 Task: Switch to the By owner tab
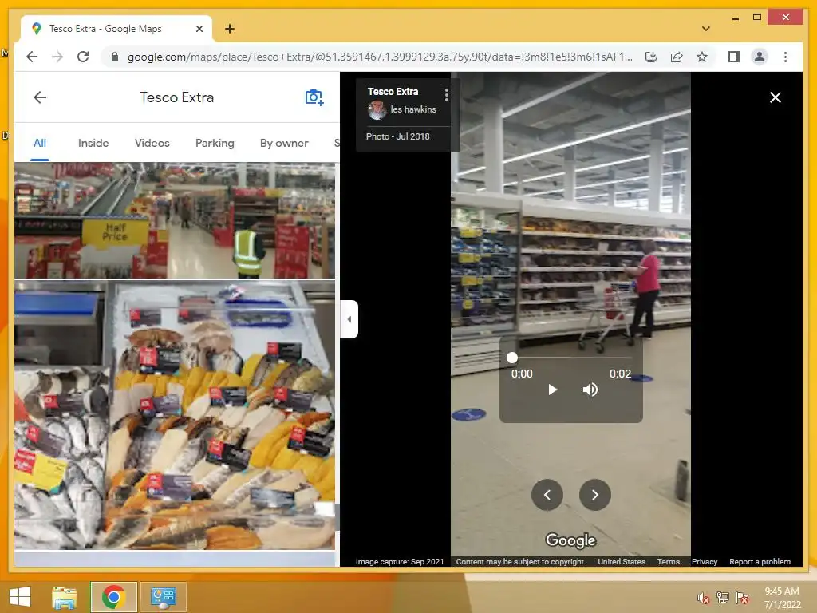pos(284,144)
